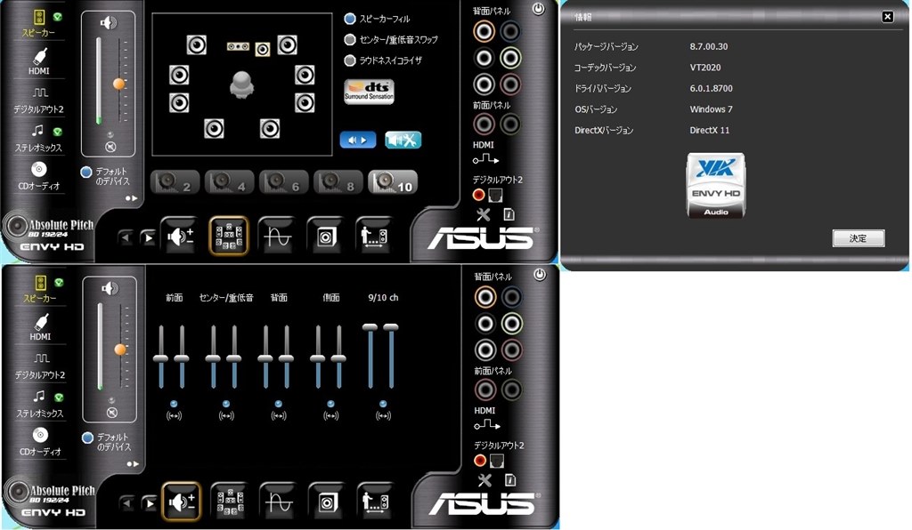The image size is (912, 530).
Task: Select CDオーディオ device in speaker layout window
Action: (x=39, y=176)
